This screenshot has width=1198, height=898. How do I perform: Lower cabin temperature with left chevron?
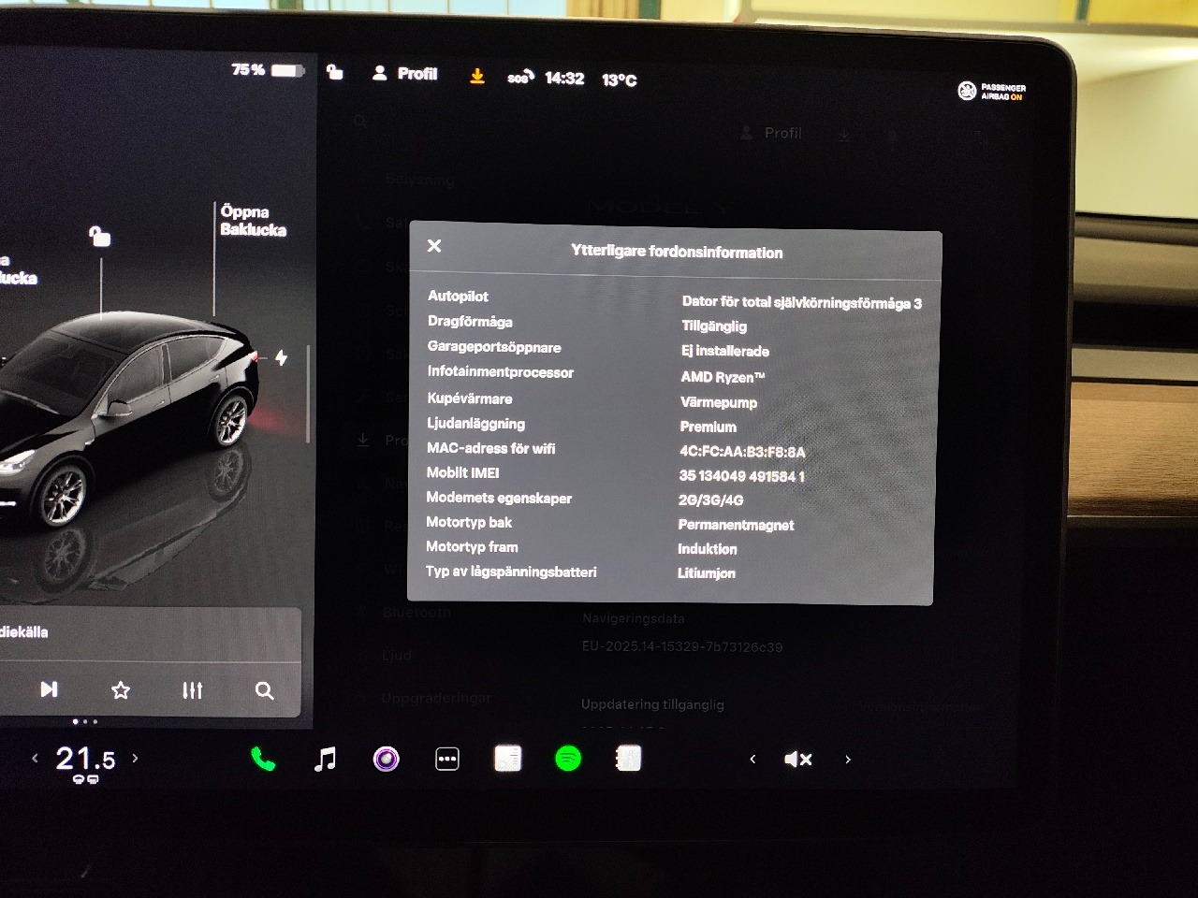36,759
